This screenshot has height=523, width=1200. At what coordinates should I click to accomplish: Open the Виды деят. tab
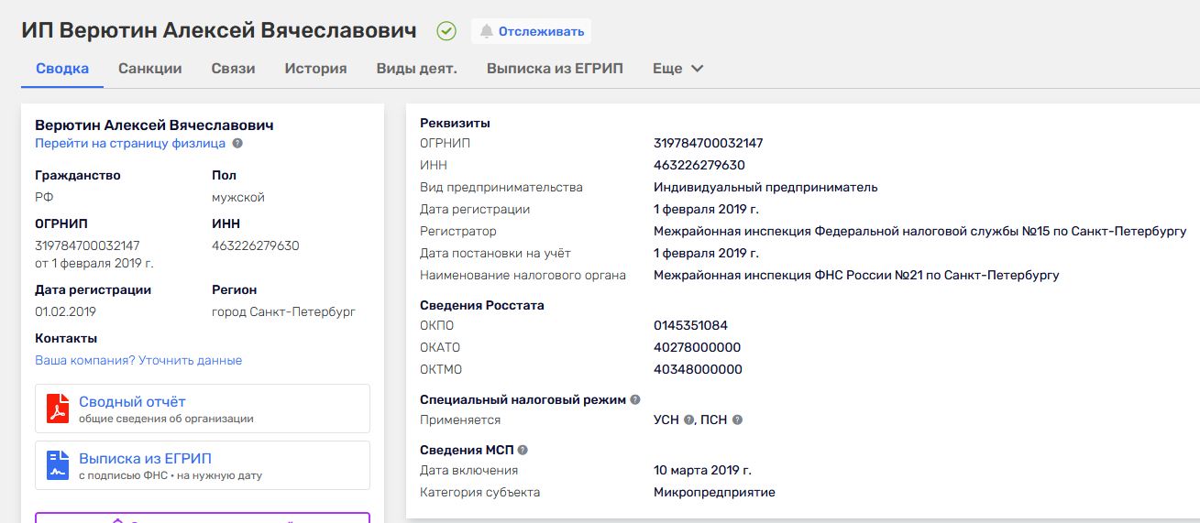click(x=416, y=69)
